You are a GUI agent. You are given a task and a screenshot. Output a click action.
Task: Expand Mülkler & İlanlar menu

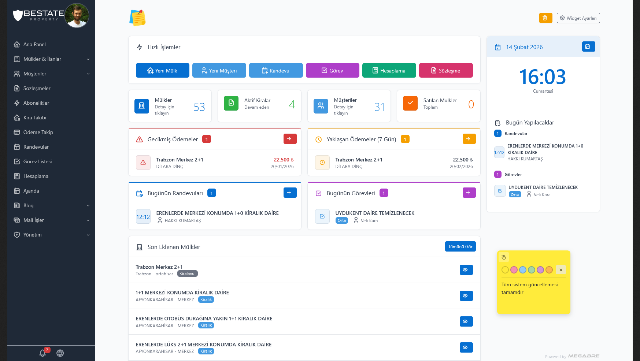pos(51,59)
